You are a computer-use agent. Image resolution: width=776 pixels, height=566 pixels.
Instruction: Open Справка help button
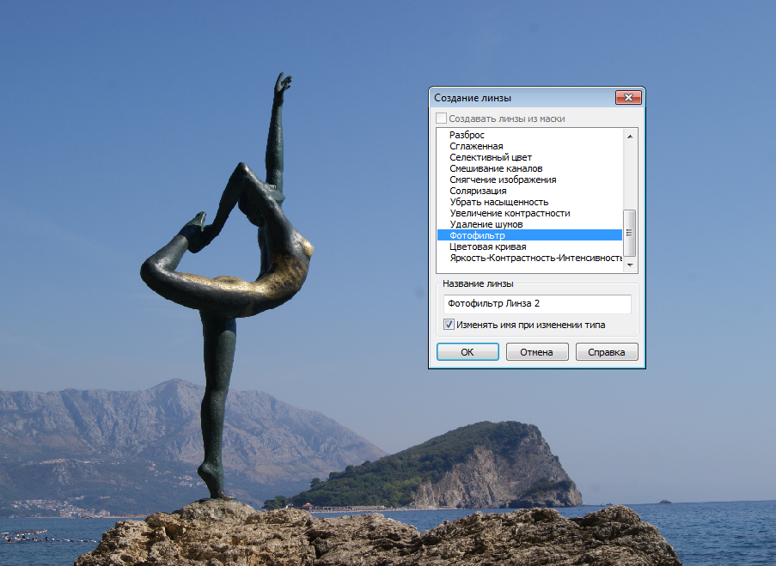coord(606,352)
